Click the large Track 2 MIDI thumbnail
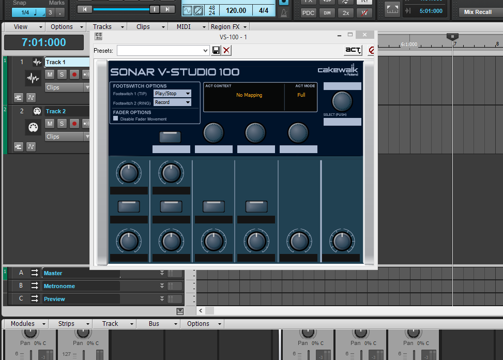Screen dimensions: 503x360 pos(33,127)
